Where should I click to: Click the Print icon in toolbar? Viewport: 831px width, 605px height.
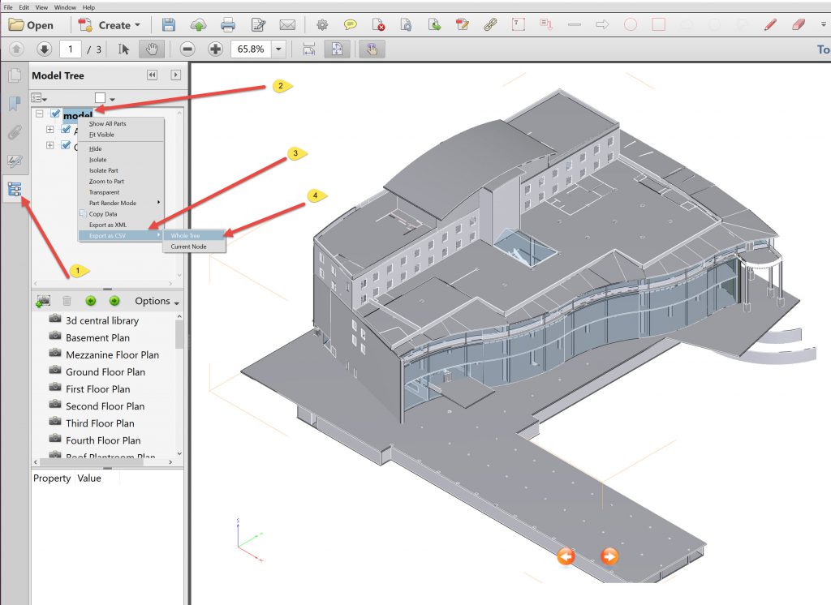click(228, 24)
